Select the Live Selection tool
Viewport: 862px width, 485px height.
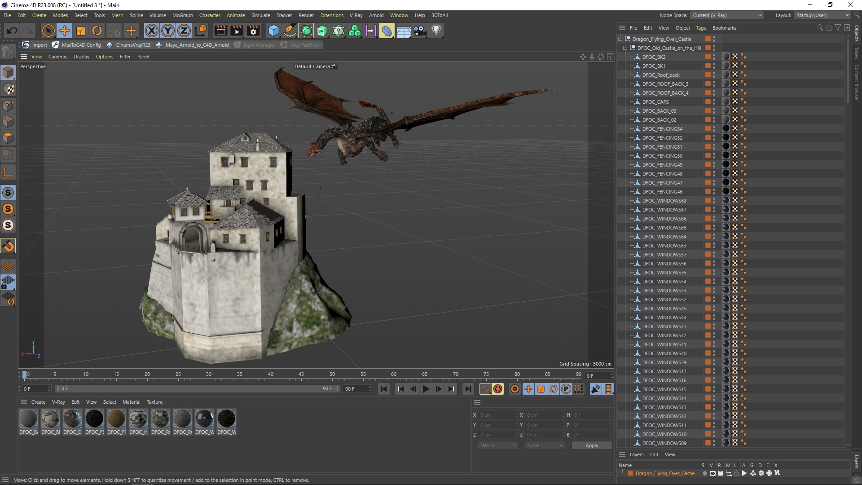point(48,31)
